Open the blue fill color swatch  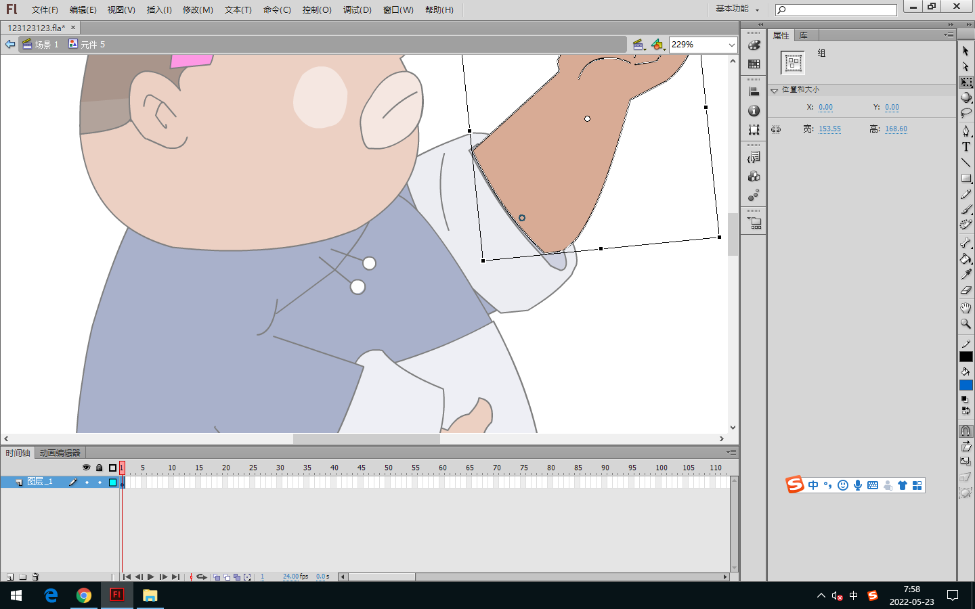(966, 385)
